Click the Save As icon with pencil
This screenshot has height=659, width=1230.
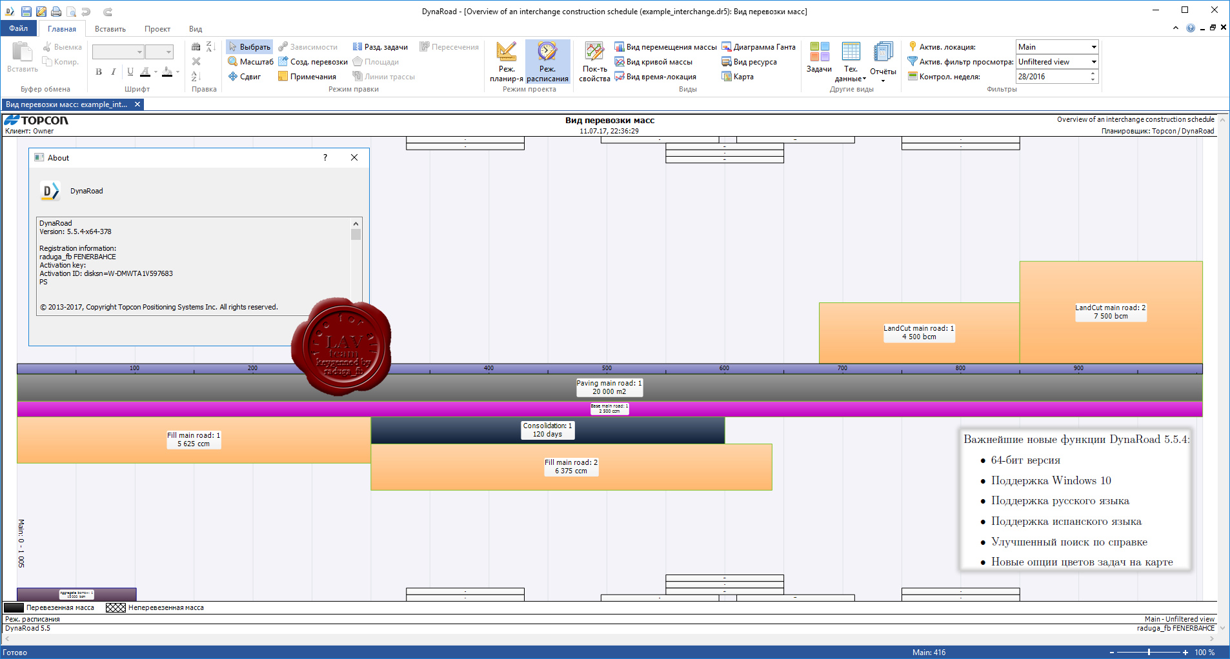[41, 11]
